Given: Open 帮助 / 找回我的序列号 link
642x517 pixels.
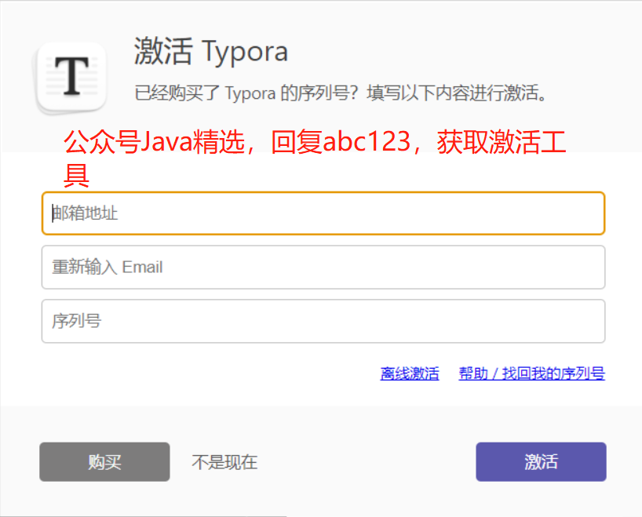Looking at the screenshot, I should click(x=531, y=373).
